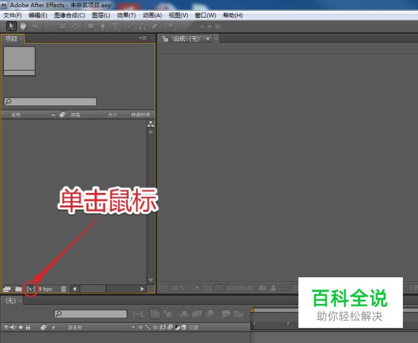Image resolution: width=418 pixels, height=343 pixels.
Task: Toggle frame blending in timeline
Action: point(197,314)
